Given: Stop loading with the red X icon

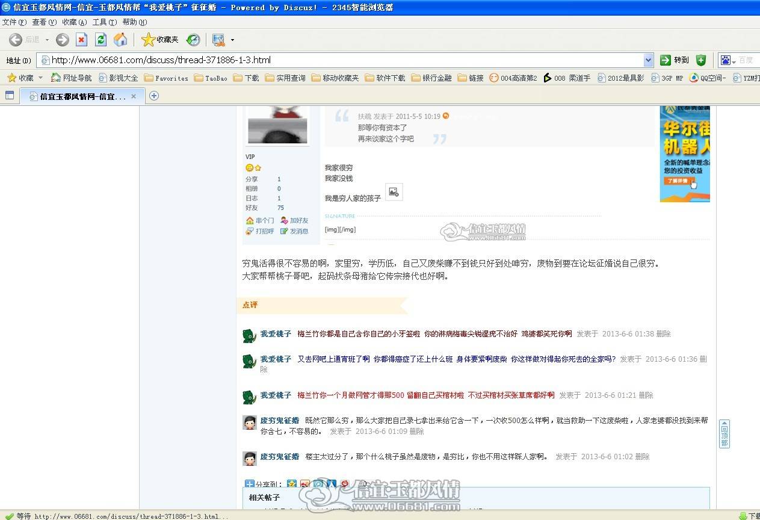Looking at the screenshot, I should pyautogui.click(x=82, y=40).
